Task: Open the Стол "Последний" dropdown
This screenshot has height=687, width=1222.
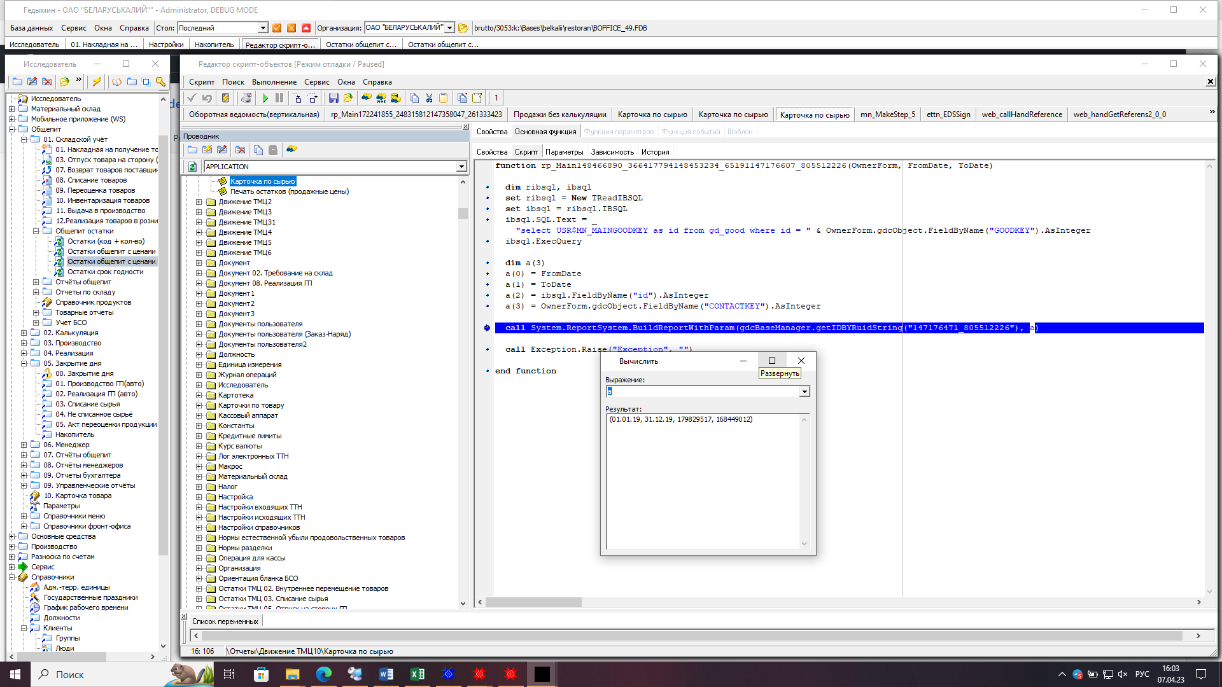Action: (x=262, y=27)
